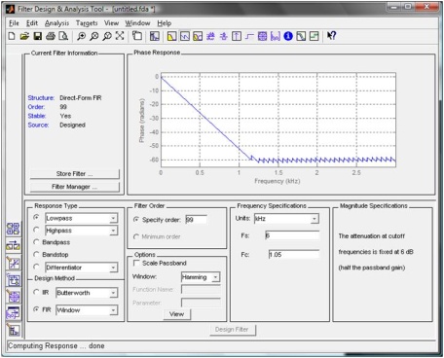Open the Help menu
This screenshot has height=358, width=444.
pyautogui.click(x=165, y=23)
